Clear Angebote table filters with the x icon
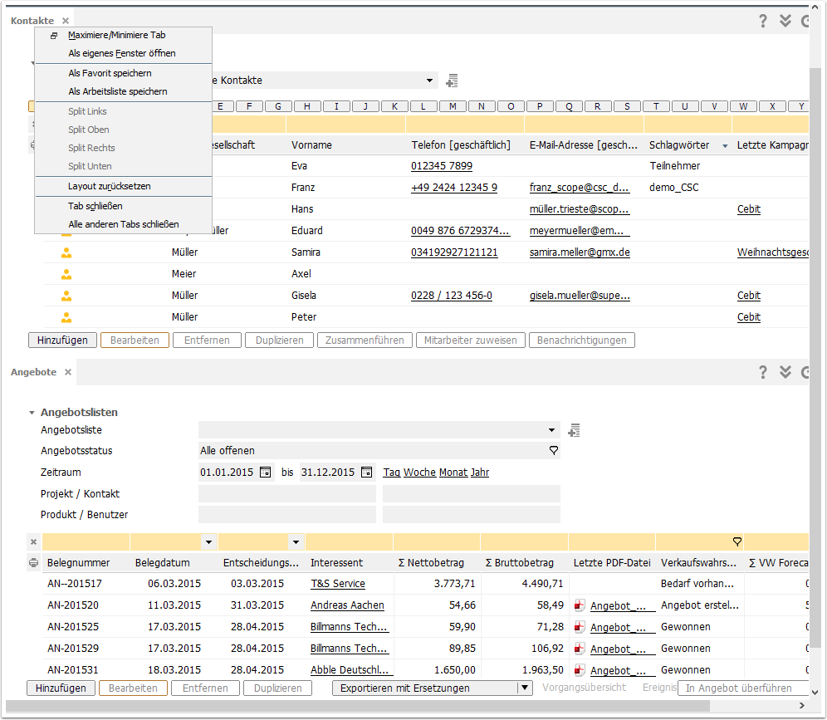The height and width of the screenshot is (720, 827). pyautogui.click(x=33, y=542)
